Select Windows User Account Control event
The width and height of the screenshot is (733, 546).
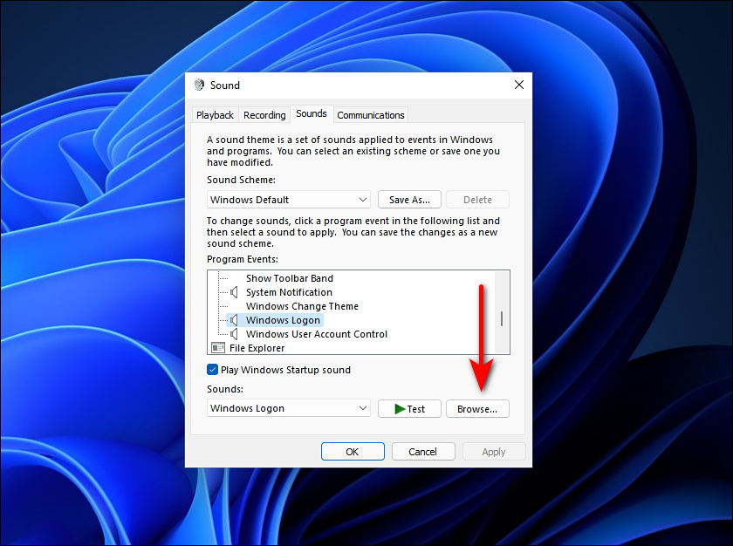[317, 334]
